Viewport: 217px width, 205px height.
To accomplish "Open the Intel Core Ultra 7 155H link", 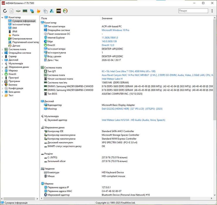I will (x=128, y=71).
